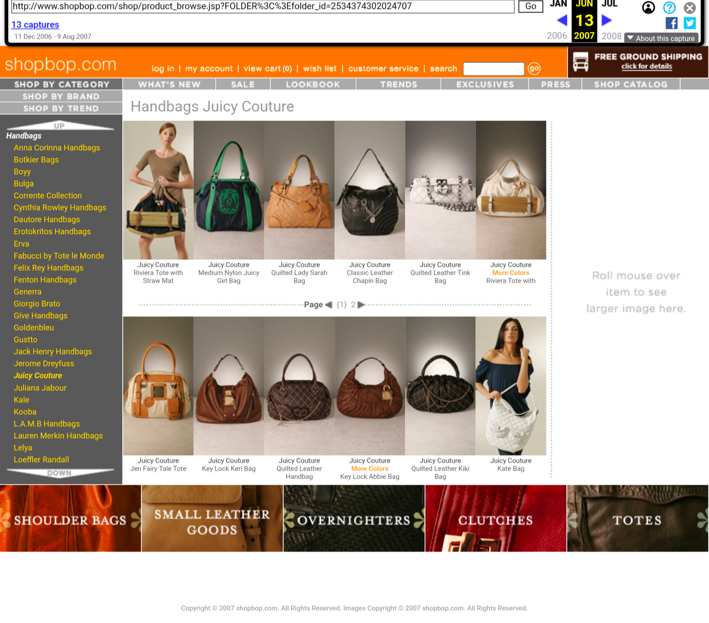
Task: Jump to the 2006 capture year
Action: click(557, 36)
